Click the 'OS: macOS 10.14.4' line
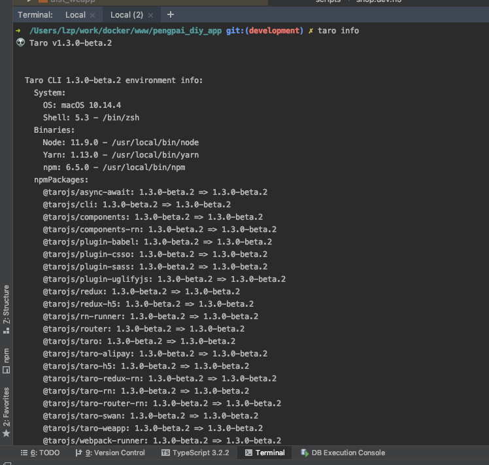The width and height of the screenshot is (489, 465). tap(82, 105)
